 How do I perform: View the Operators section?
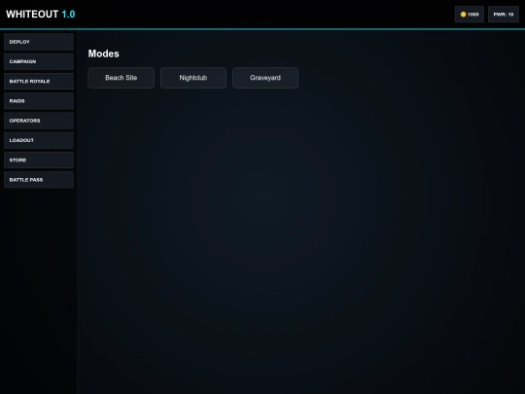tap(39, 121)
